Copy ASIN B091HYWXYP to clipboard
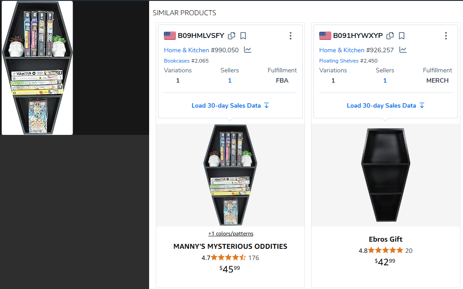This screenshot has width=463, height=289. (x=390, y=36)
